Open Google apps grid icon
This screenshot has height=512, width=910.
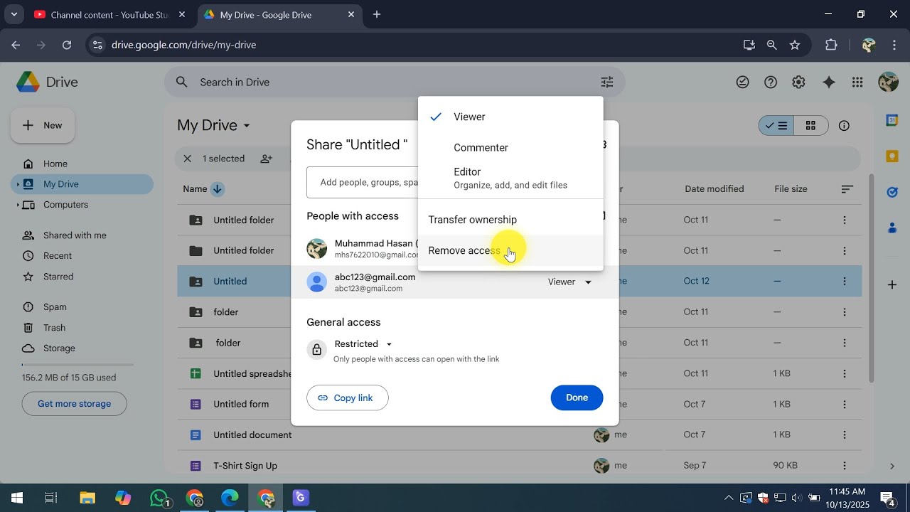click(x=857, y=82)
